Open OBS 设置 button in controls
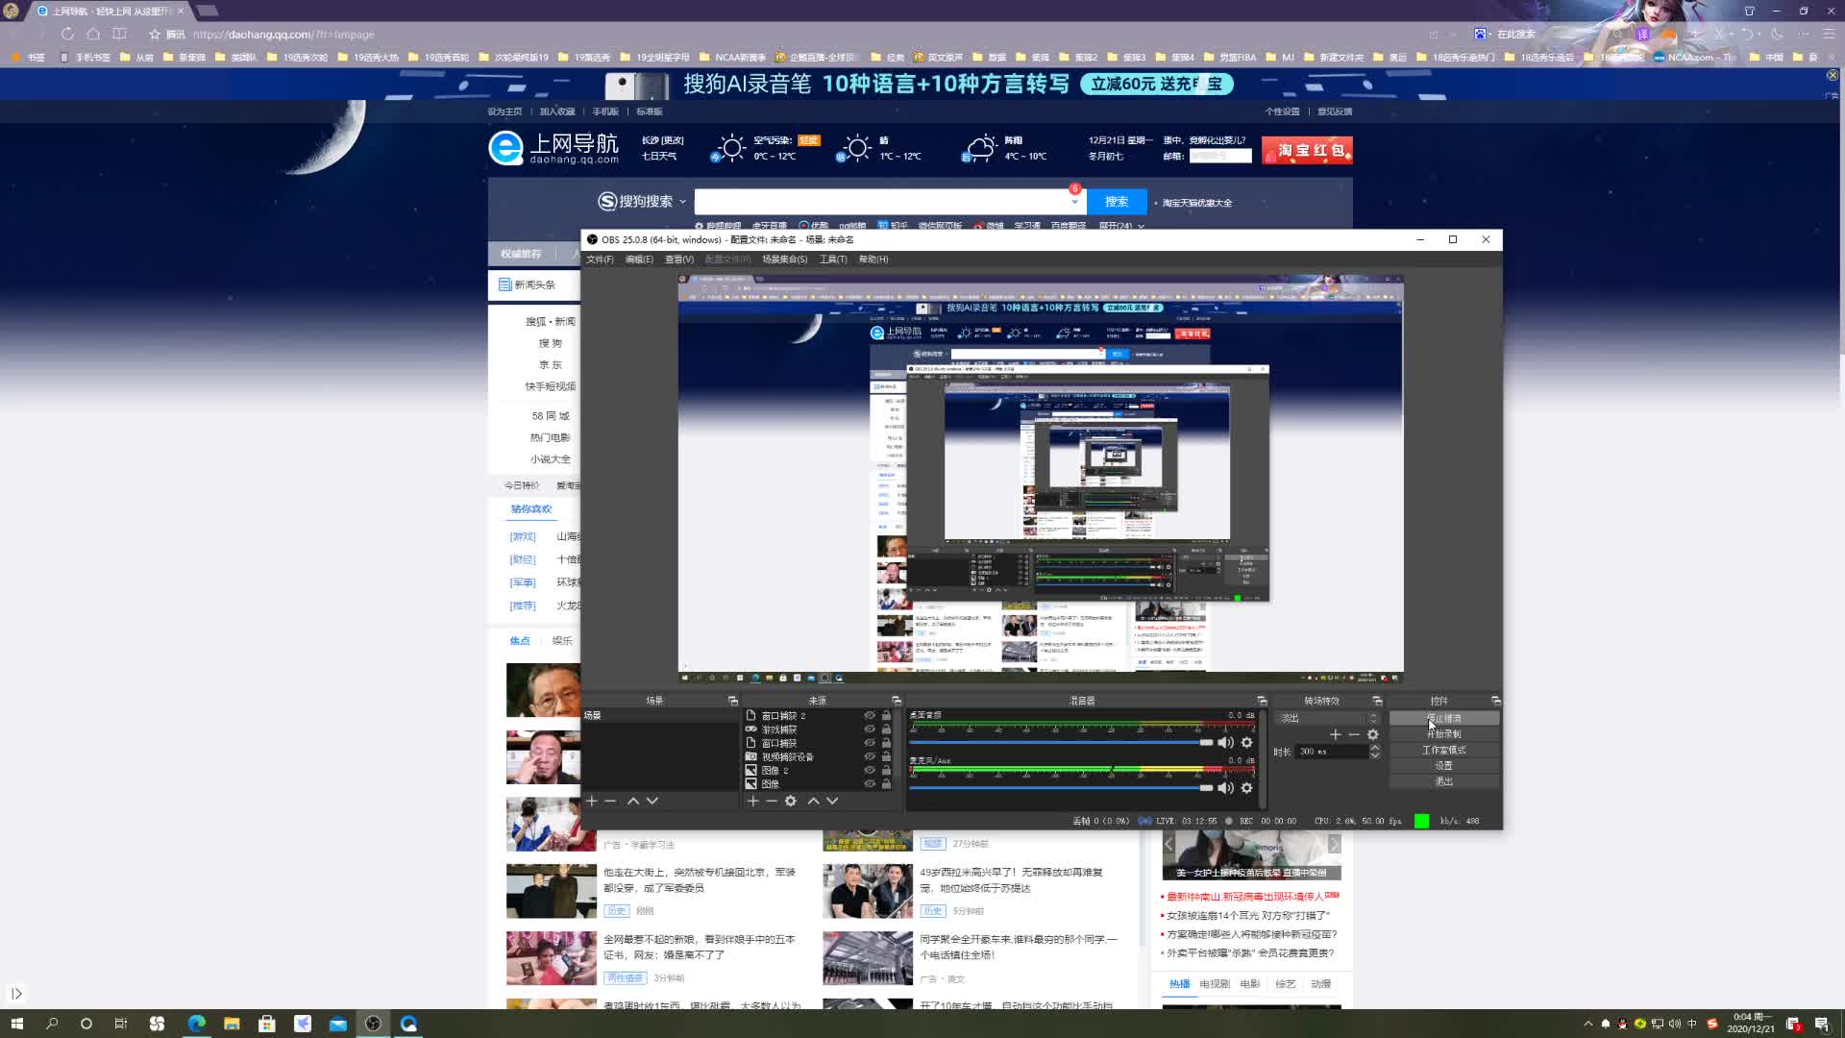 pyautogui.click(x=1443, y=766)
